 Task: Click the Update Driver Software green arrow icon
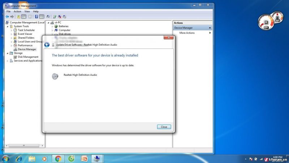[x=55, y=17]
